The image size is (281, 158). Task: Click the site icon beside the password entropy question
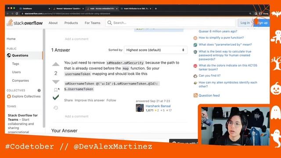pos(195,52)
